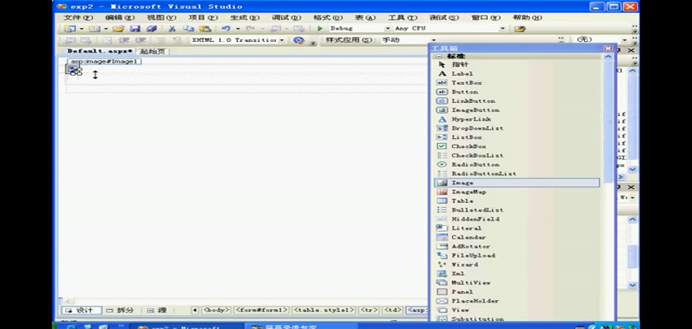The height and width of the screenshot is (329, 692).
Task: Click the Image1 control on design surface
Action: coord(74,71)
